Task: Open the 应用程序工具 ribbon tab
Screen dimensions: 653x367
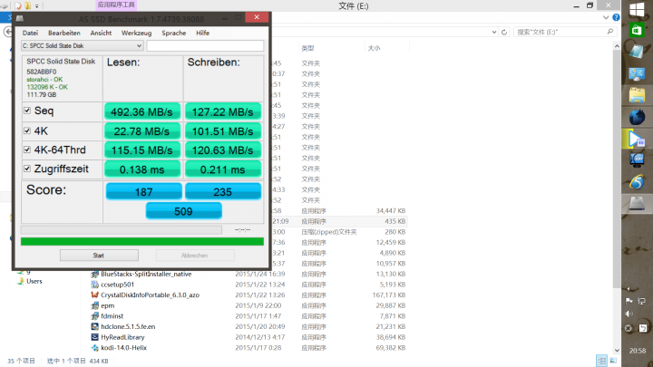Action: point(116,5)
